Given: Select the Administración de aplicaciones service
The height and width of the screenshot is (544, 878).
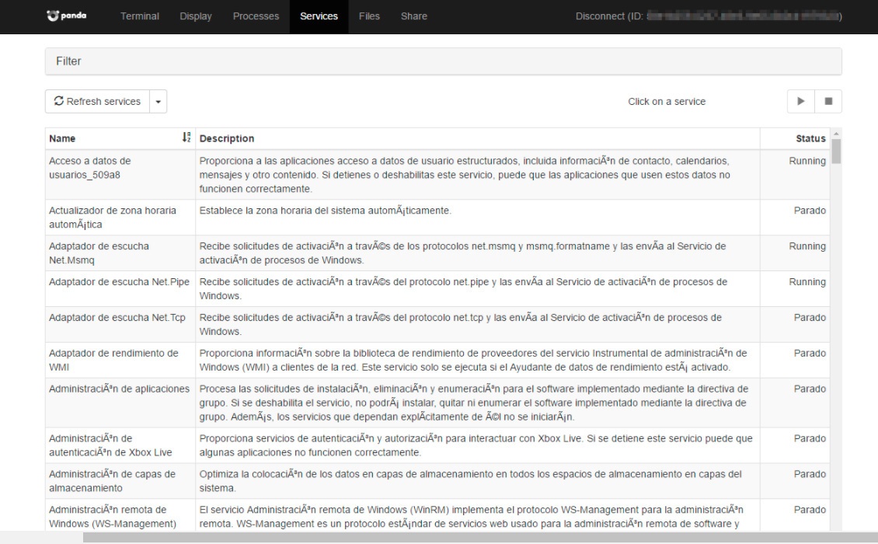Looking at the screenshot, I should [119, 389].
